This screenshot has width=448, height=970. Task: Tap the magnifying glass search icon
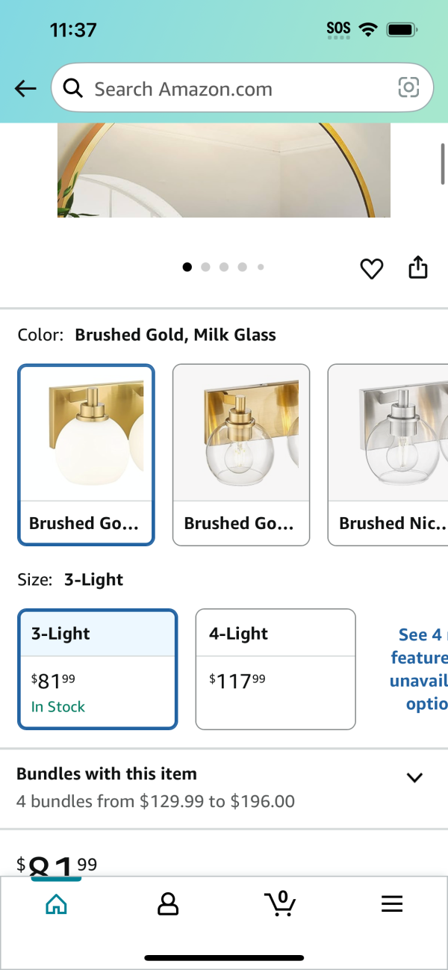(x=72, y=89)
